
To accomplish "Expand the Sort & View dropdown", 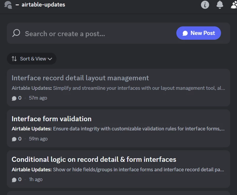I will coord(32,59).
